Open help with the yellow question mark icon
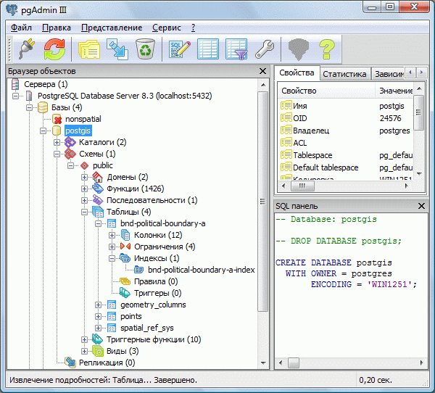This screenshot has width=435, height=393. pos(327,49)
